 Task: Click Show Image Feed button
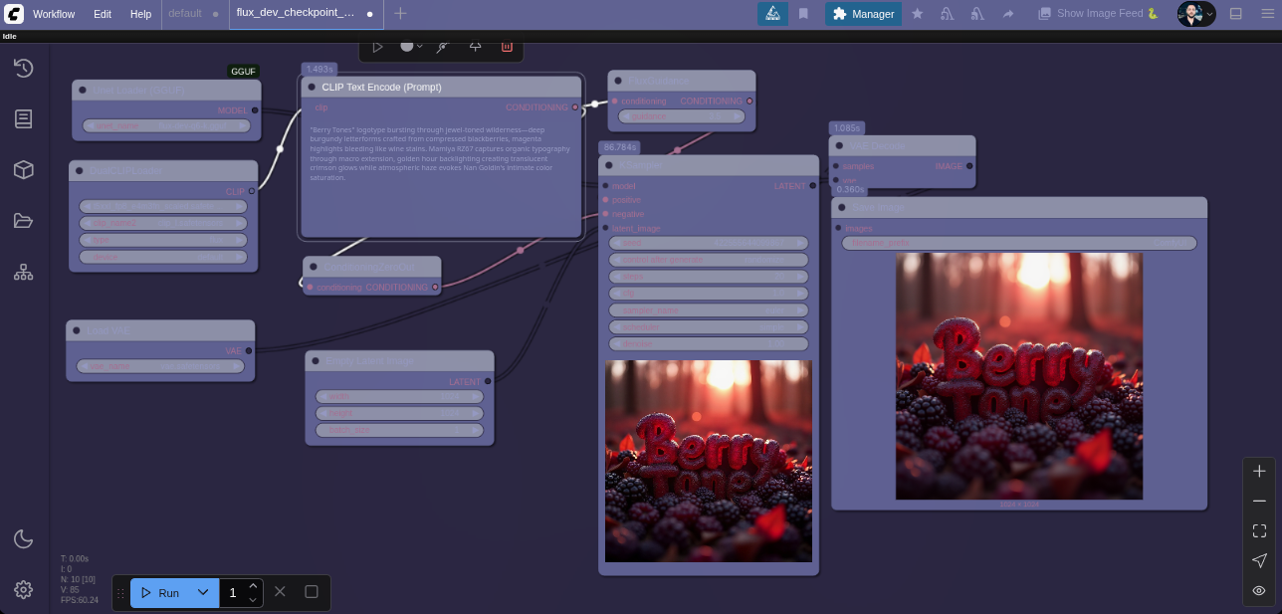[x=1099, y=14]
